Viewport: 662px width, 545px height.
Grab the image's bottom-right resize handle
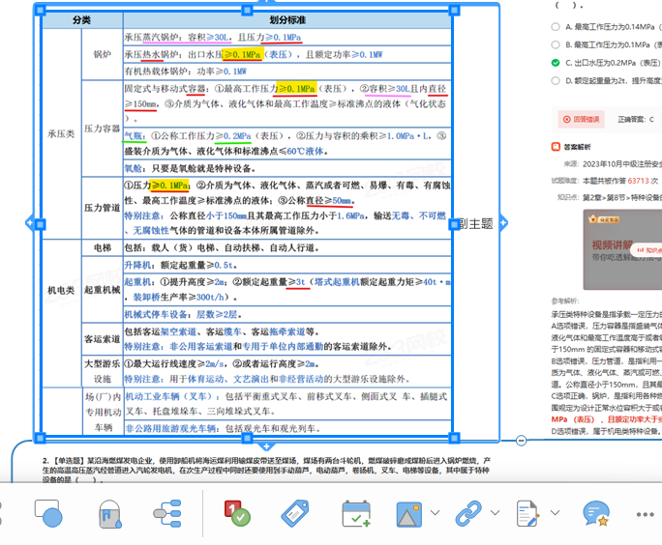454,438
